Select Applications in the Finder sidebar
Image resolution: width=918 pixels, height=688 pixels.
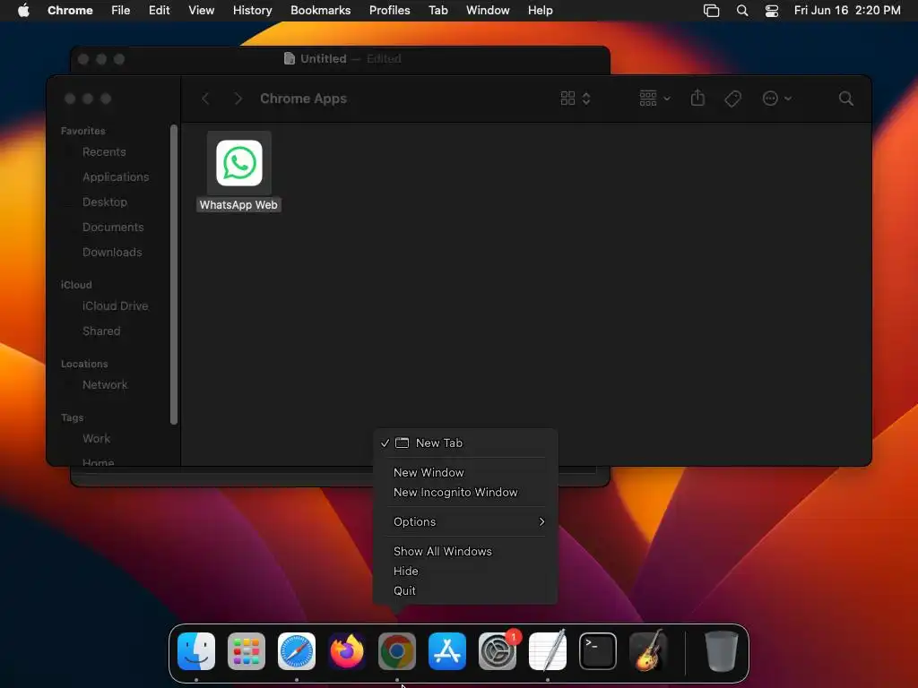pos(116,177)
